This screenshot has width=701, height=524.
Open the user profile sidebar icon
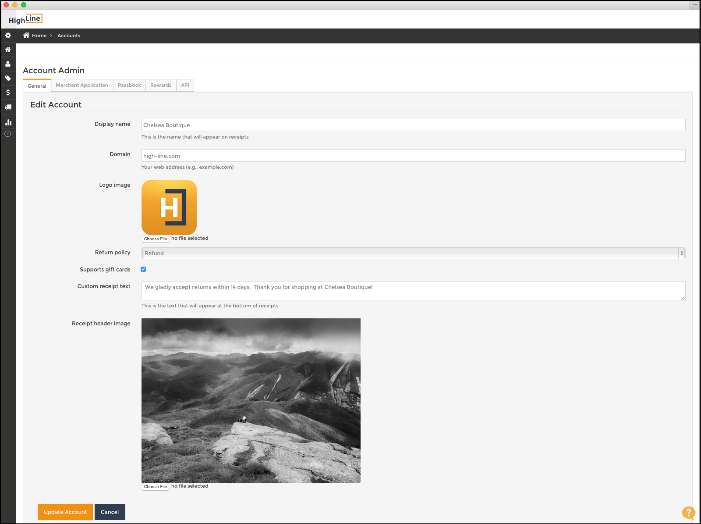tap(8, 64)
